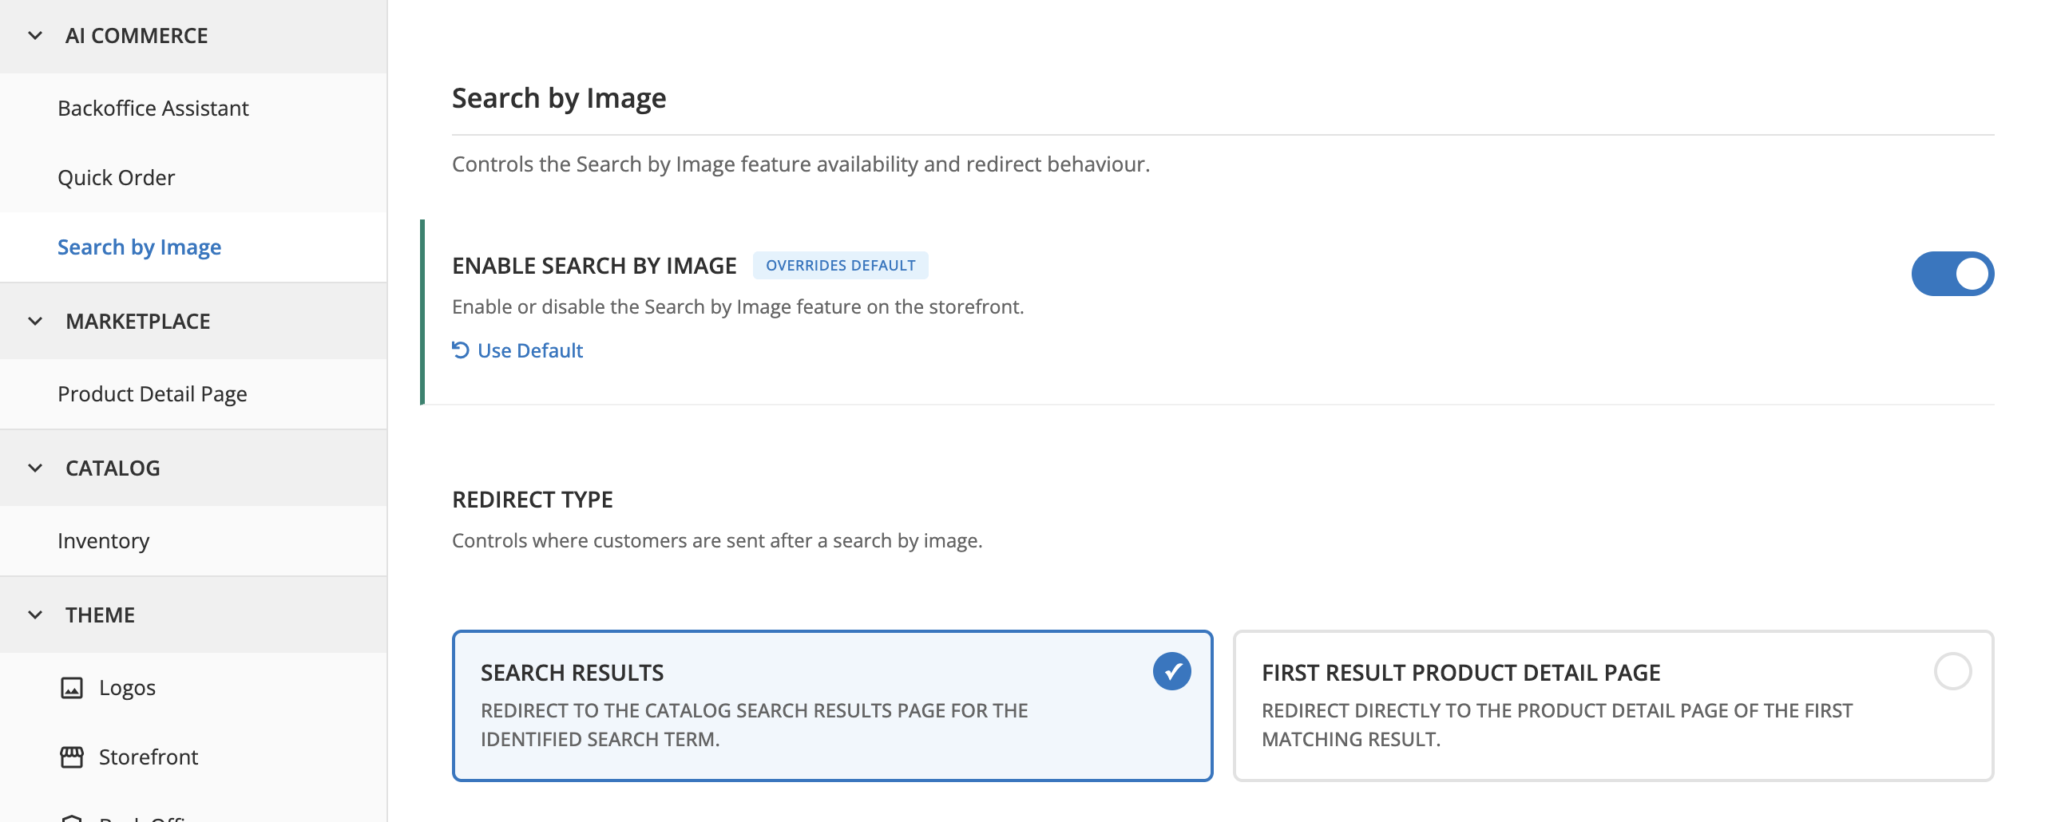Collapse the MARKETPLACE section
The height and width of the screenshot is (822, 2057).
point(34,321)
